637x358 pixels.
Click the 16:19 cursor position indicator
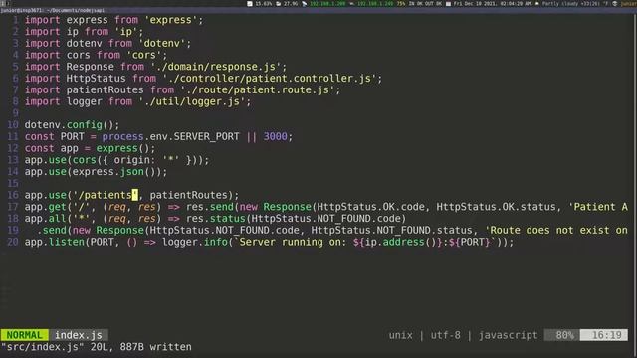[604, 335]
